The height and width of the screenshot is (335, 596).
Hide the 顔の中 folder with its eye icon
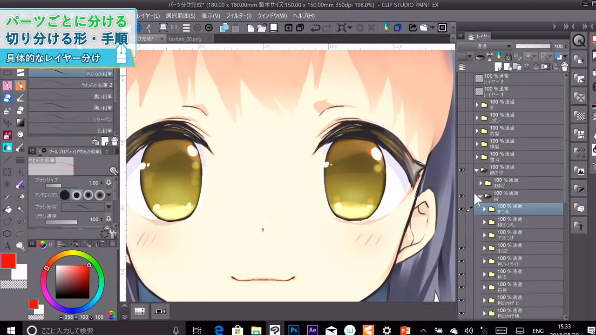pos(461,170)
